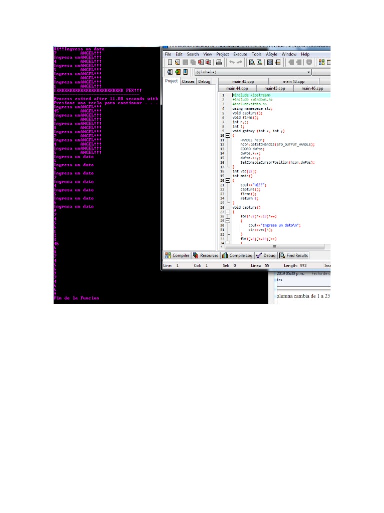Viewport: 384px width, 513px height.
Task: Click the editor horizontal scrollbar thumb
Action: pos(274,246)
